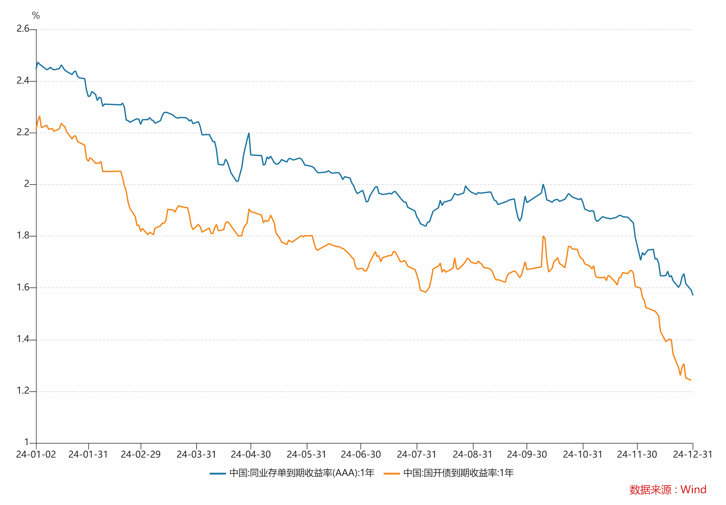The height and width of the screenshot is (505, 726).
Task: Click the orange line's final endpoint near 1.25
Action: click(690, 380)
